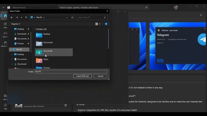Collapse the Folders (6) group
This screenshot has height=116, width=207.
35,29
